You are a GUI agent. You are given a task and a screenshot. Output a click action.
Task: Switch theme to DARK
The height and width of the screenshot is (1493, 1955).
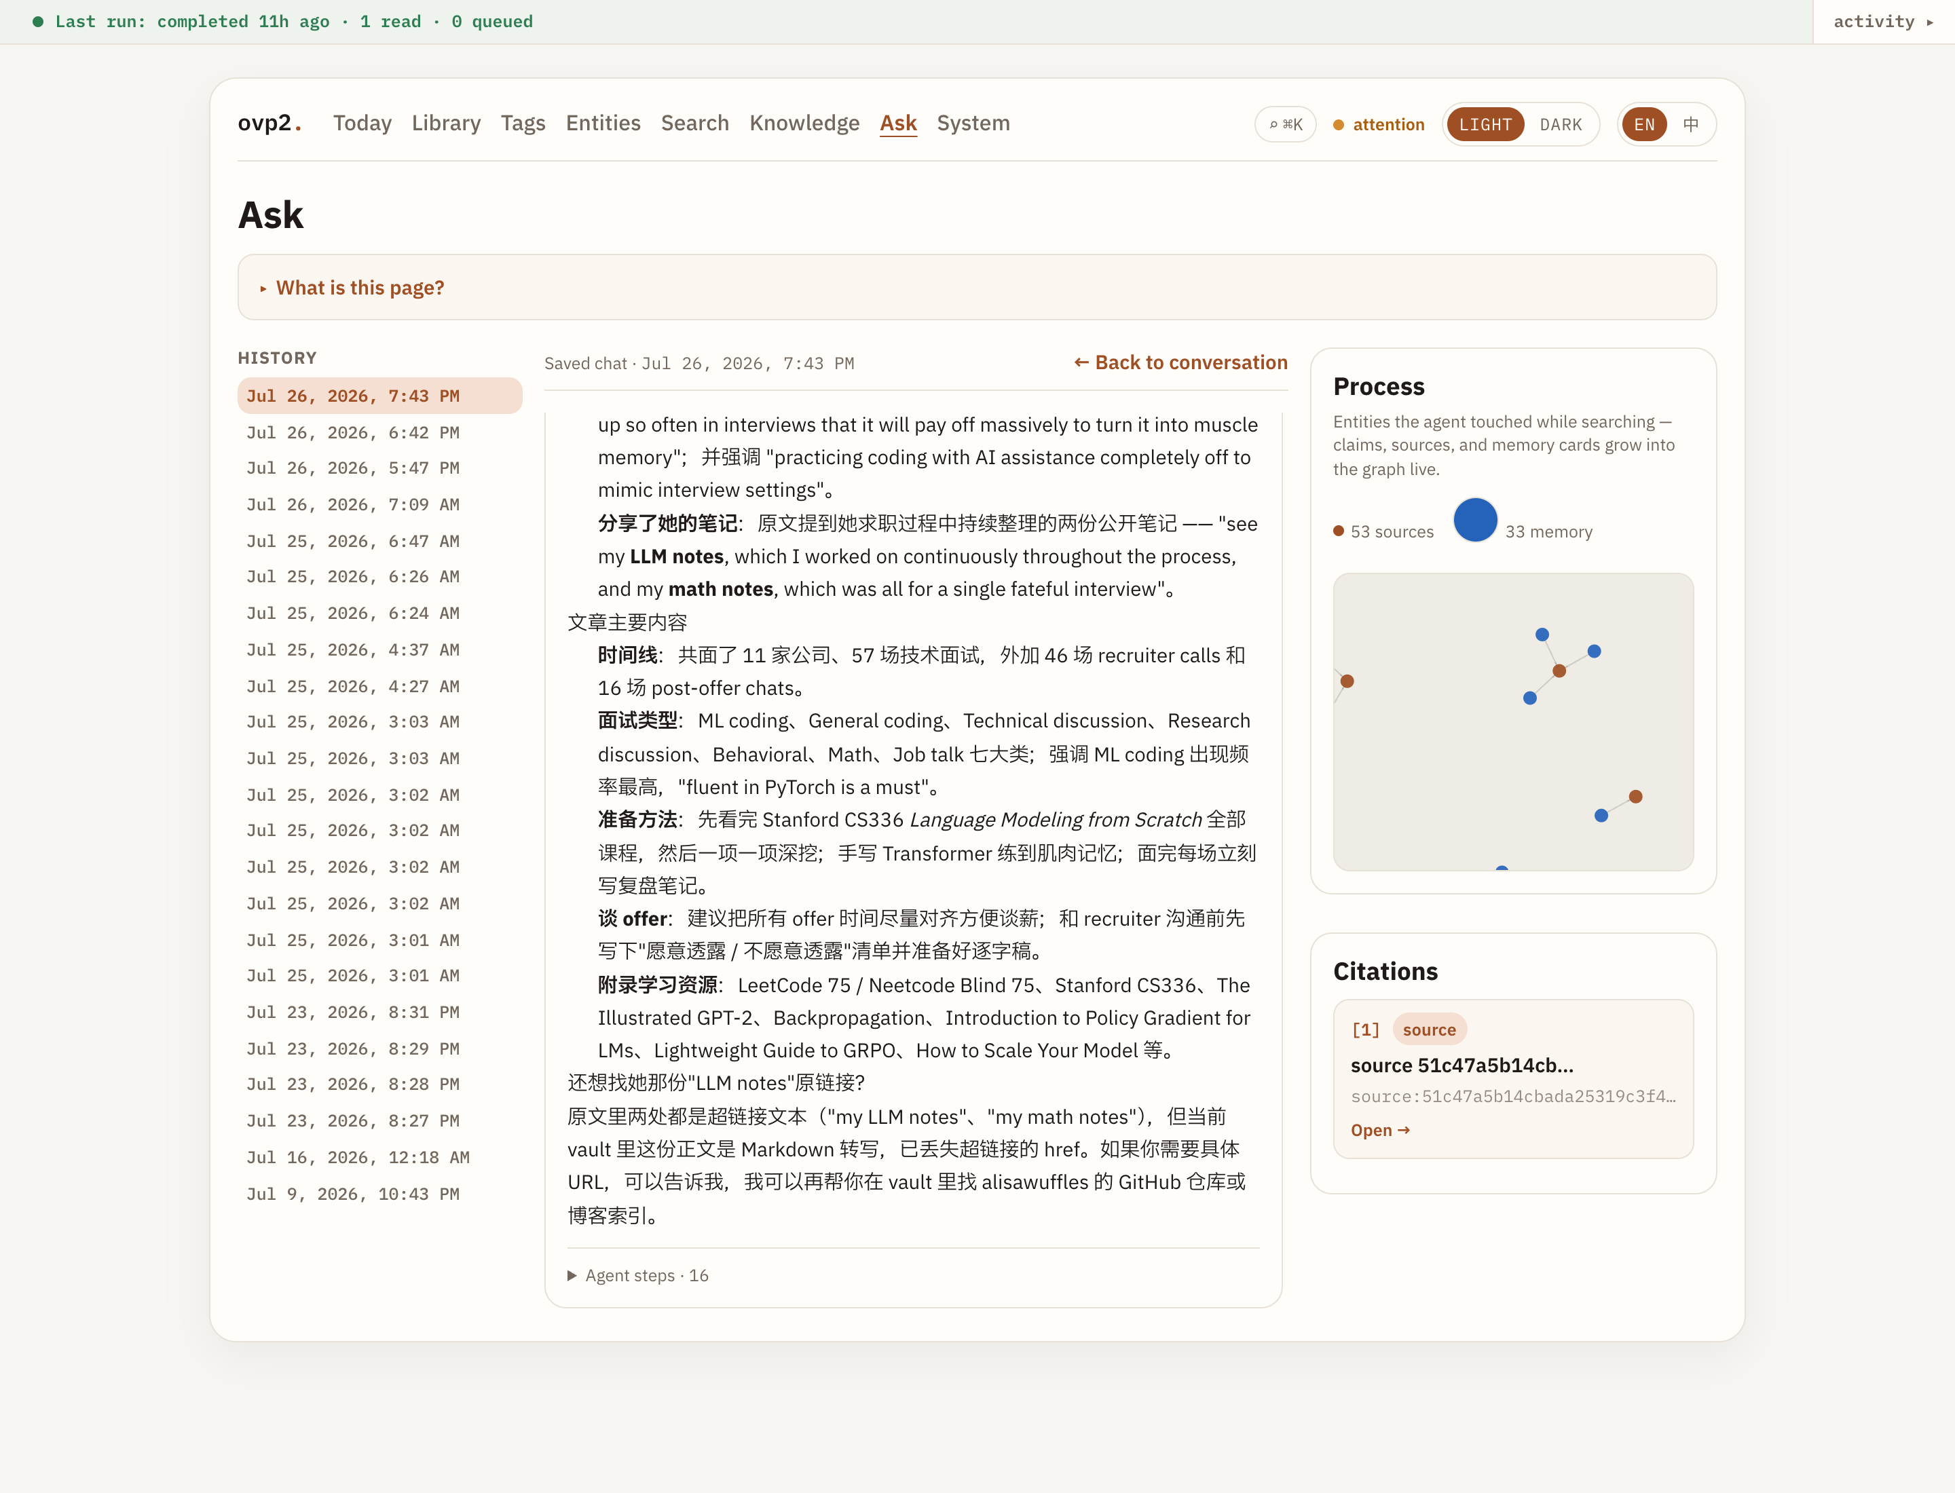click(1560, 124)
